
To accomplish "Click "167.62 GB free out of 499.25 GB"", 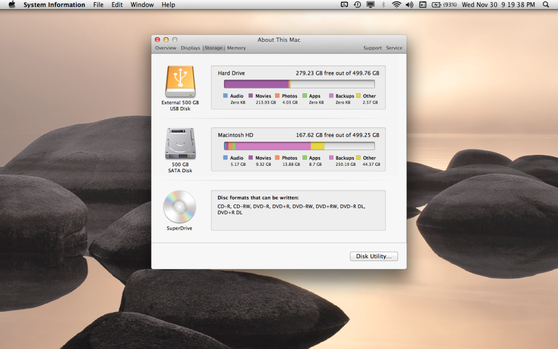I will click(337, 135).
